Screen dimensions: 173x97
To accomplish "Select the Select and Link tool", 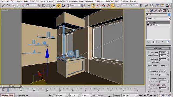I will 14,5.
